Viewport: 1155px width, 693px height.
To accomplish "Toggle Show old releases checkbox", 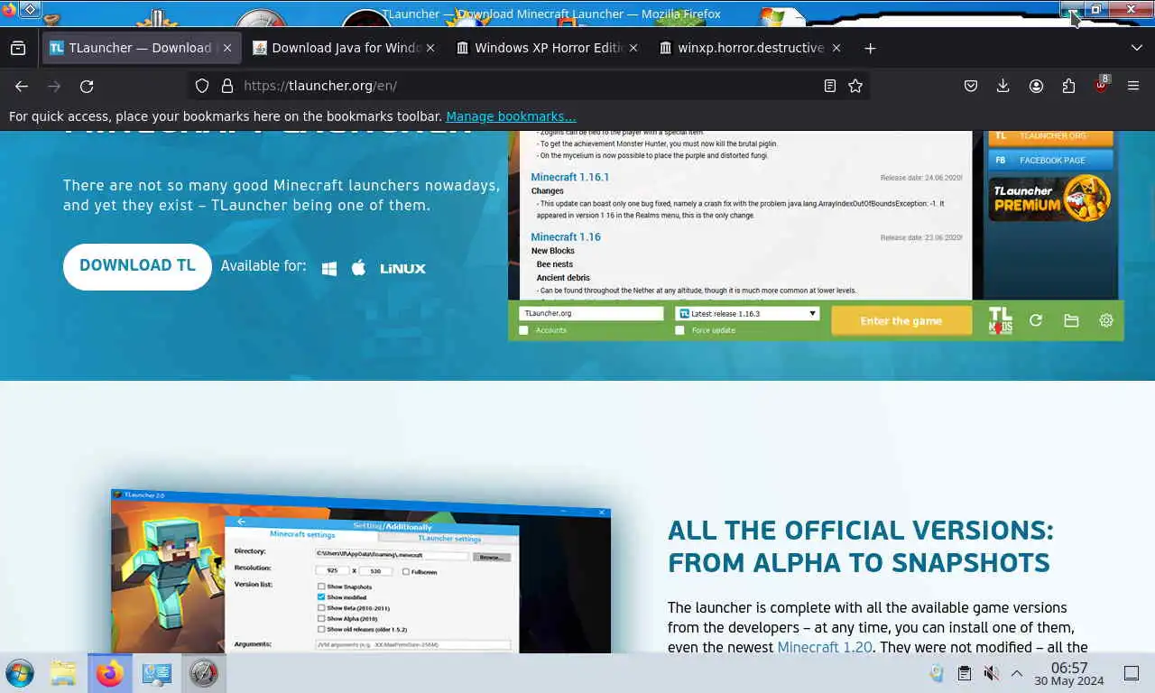I will pos(321,630).
